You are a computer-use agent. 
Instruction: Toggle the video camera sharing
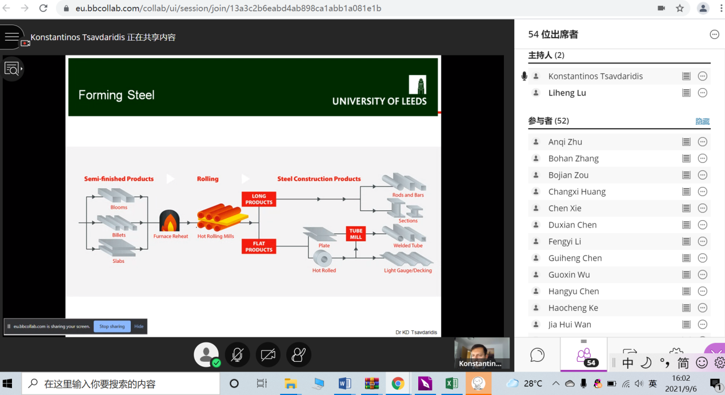268,355
